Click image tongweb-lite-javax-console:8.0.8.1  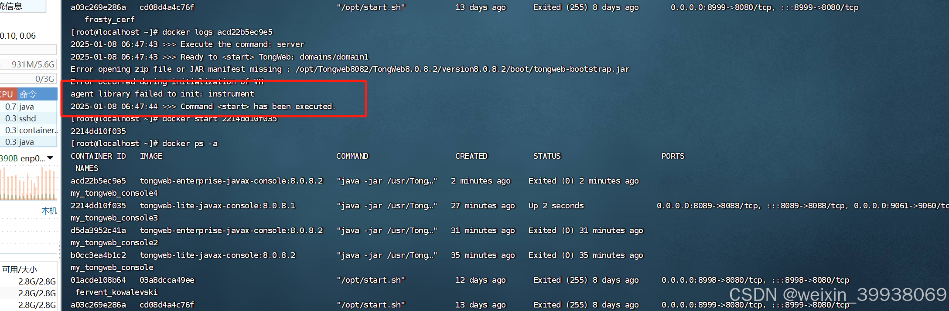tap(217, 206)
